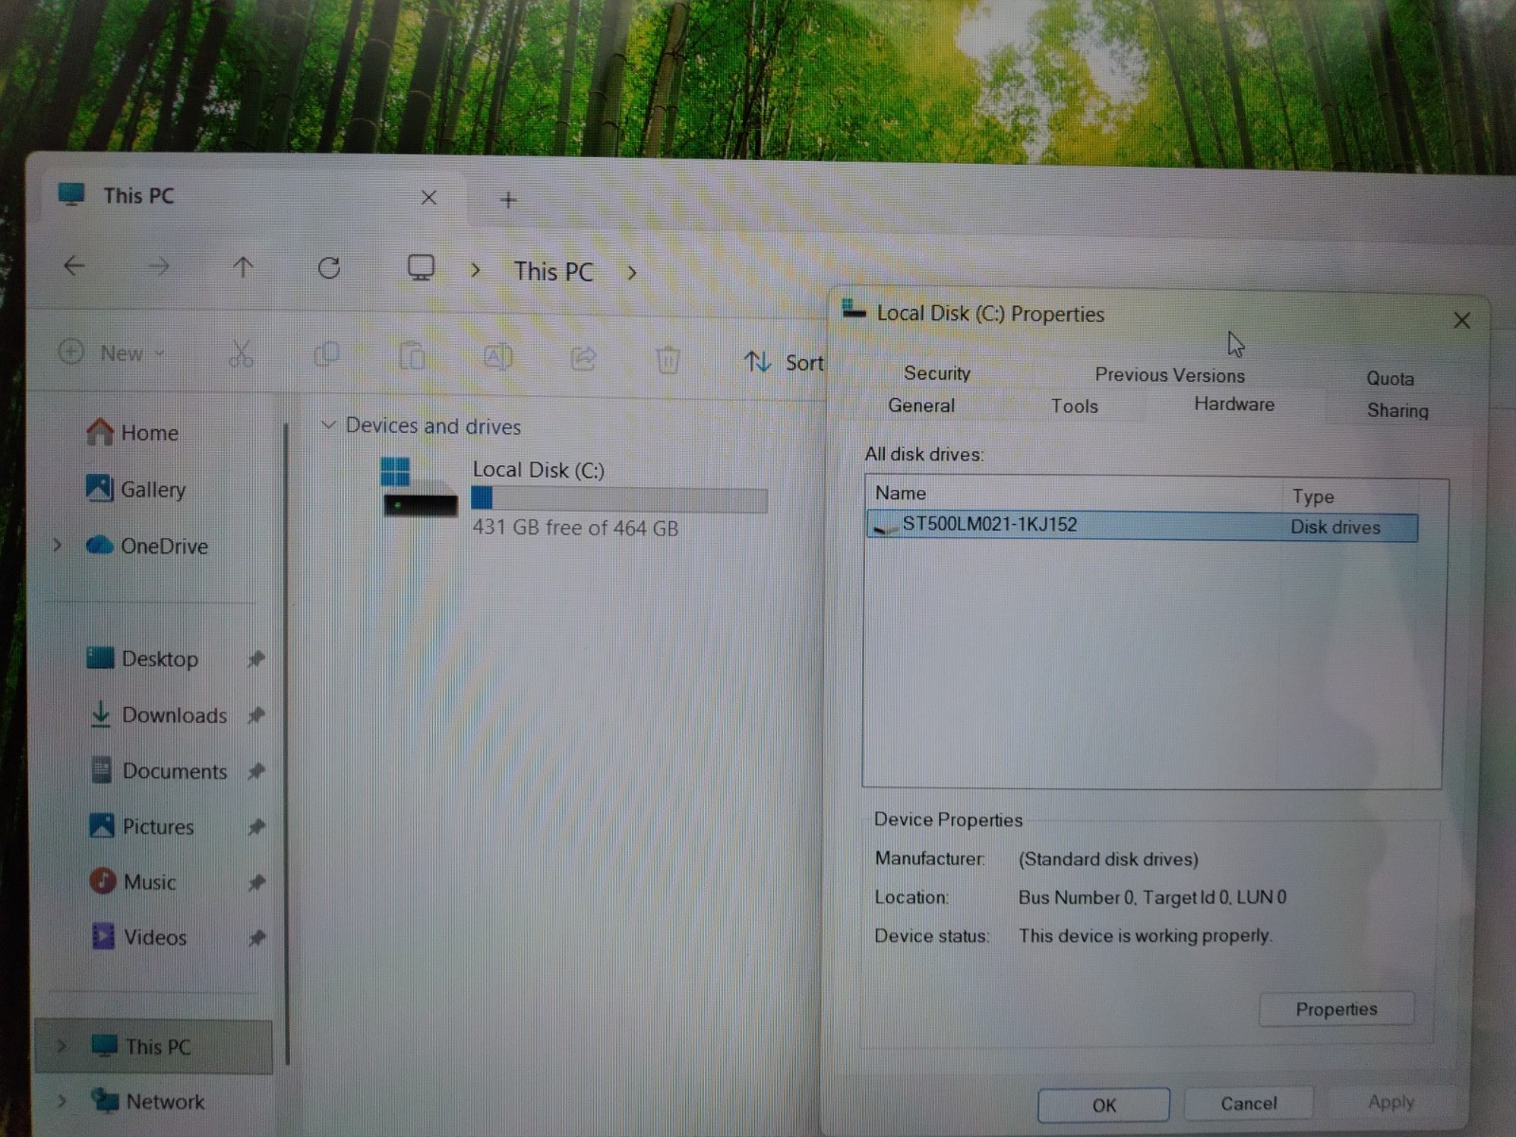Click the pin icon beside Downloads
The width and height of the screenshot is (1516, 1137).
pyautogui.click(x=256, y=715)
